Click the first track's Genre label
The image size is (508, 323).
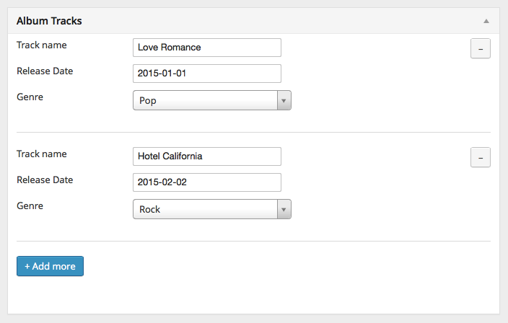tap(30, 97)
